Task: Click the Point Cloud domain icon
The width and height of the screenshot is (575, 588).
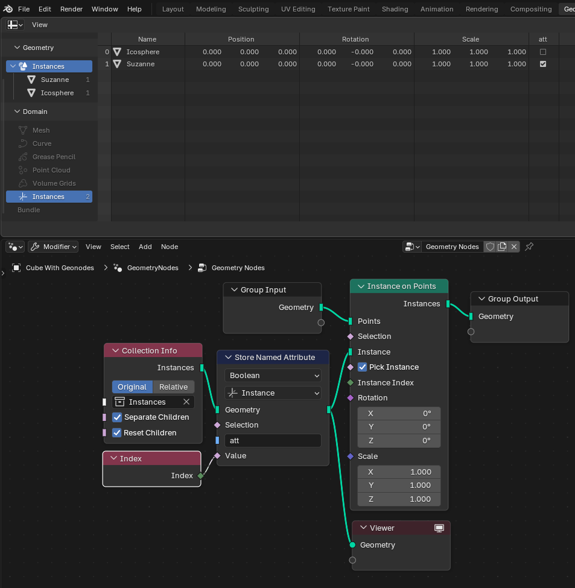Action: point(23,170)
